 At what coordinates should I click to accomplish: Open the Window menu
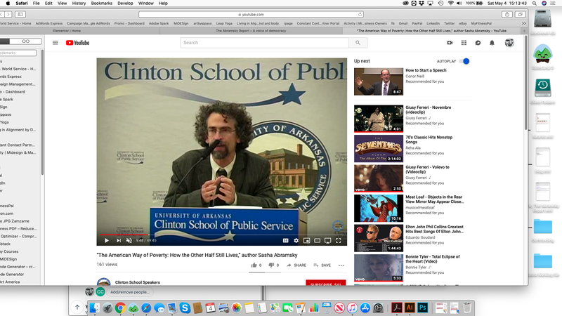[x=146, y=4]
